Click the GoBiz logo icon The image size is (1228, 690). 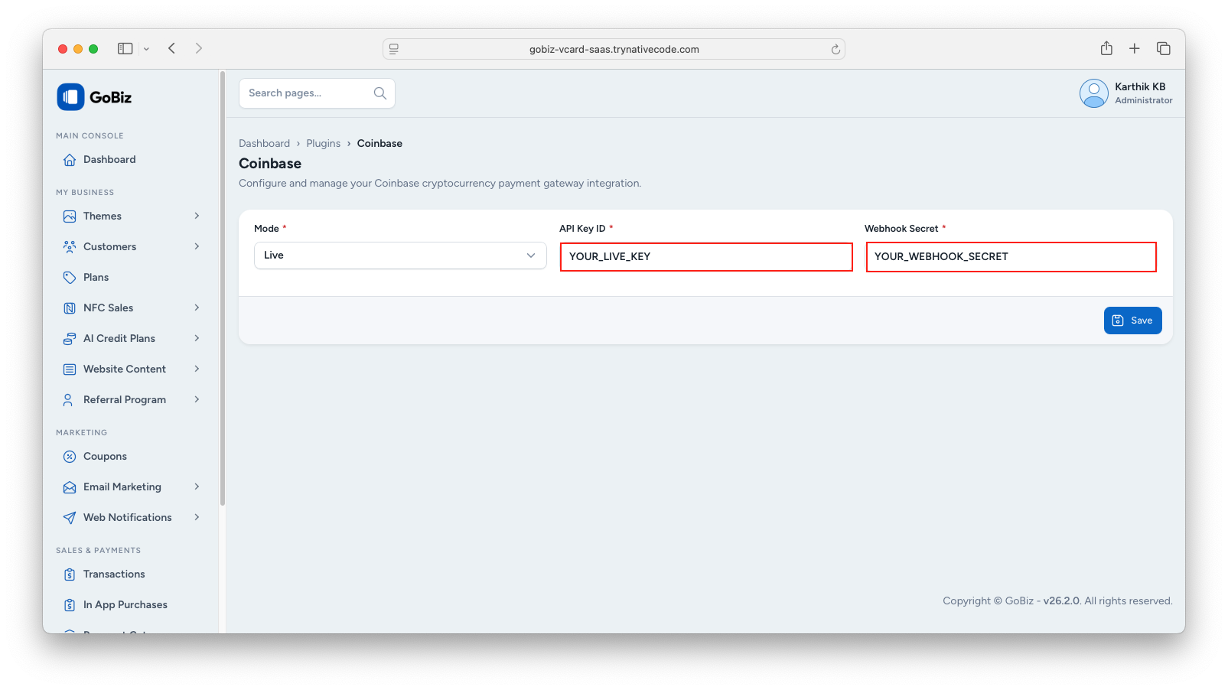(70, 97)
